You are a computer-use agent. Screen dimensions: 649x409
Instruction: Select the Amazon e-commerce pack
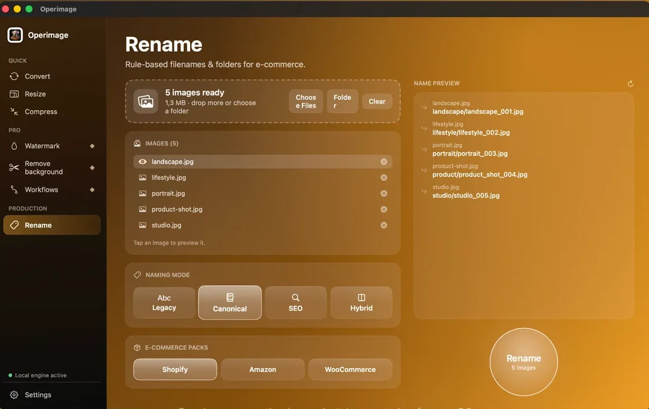pyautogui.click(x=263, y=369)
